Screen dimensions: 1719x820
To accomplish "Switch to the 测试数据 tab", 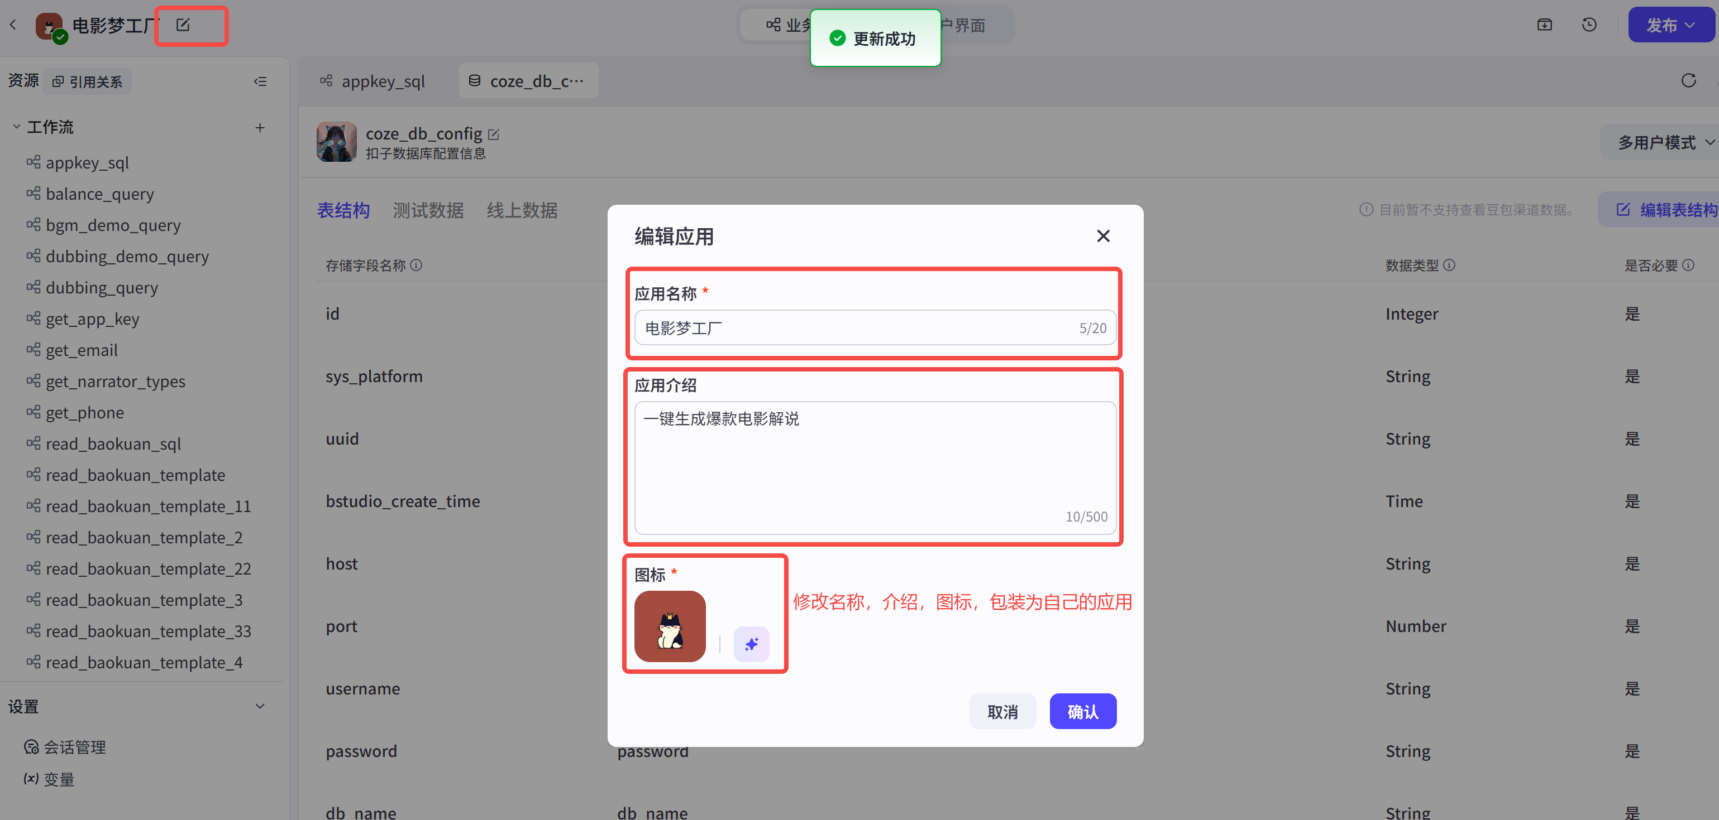I will [428, 210].
